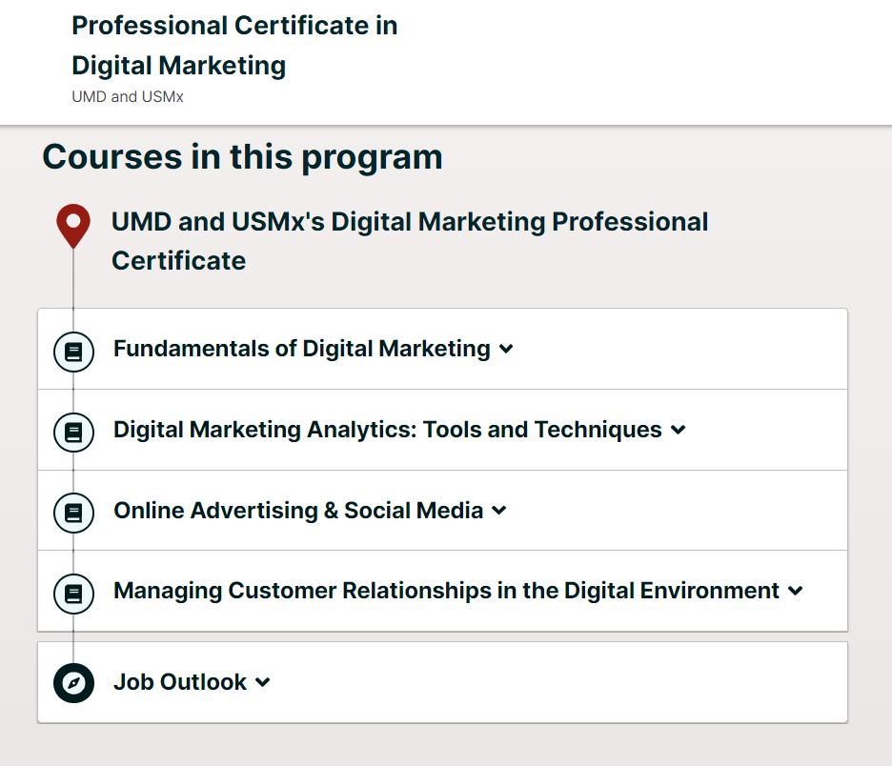Expand the Digital Marketing Analytics chevron arrow
Image resolution: width=892 pixels, height=766 pixels.
pos(678,431)
